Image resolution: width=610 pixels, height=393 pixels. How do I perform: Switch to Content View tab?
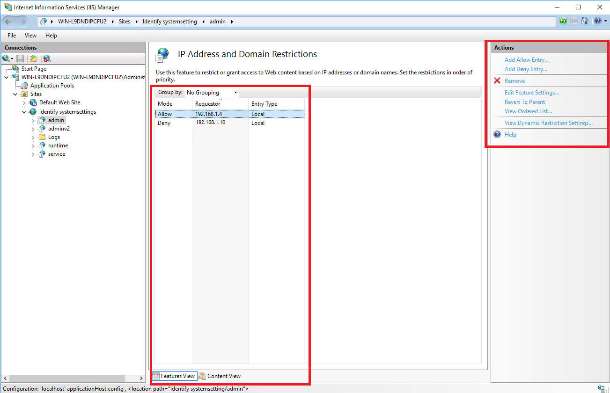pos(220,376)
